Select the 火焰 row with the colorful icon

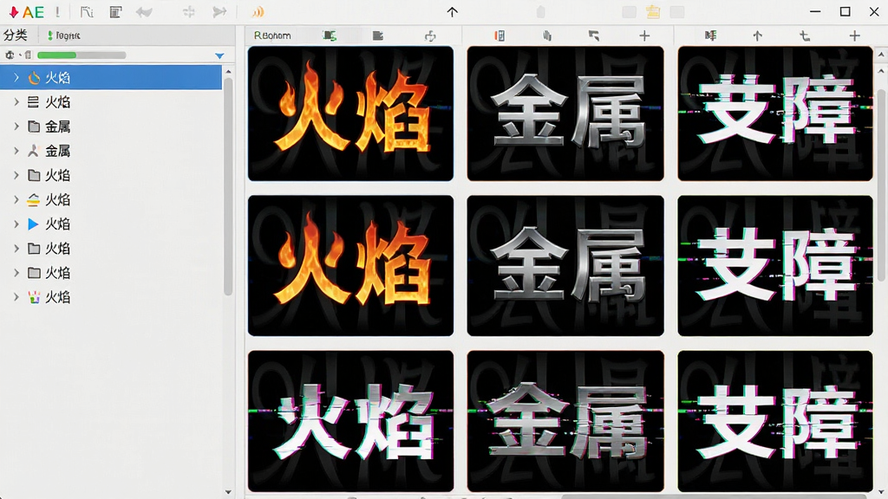111,297
